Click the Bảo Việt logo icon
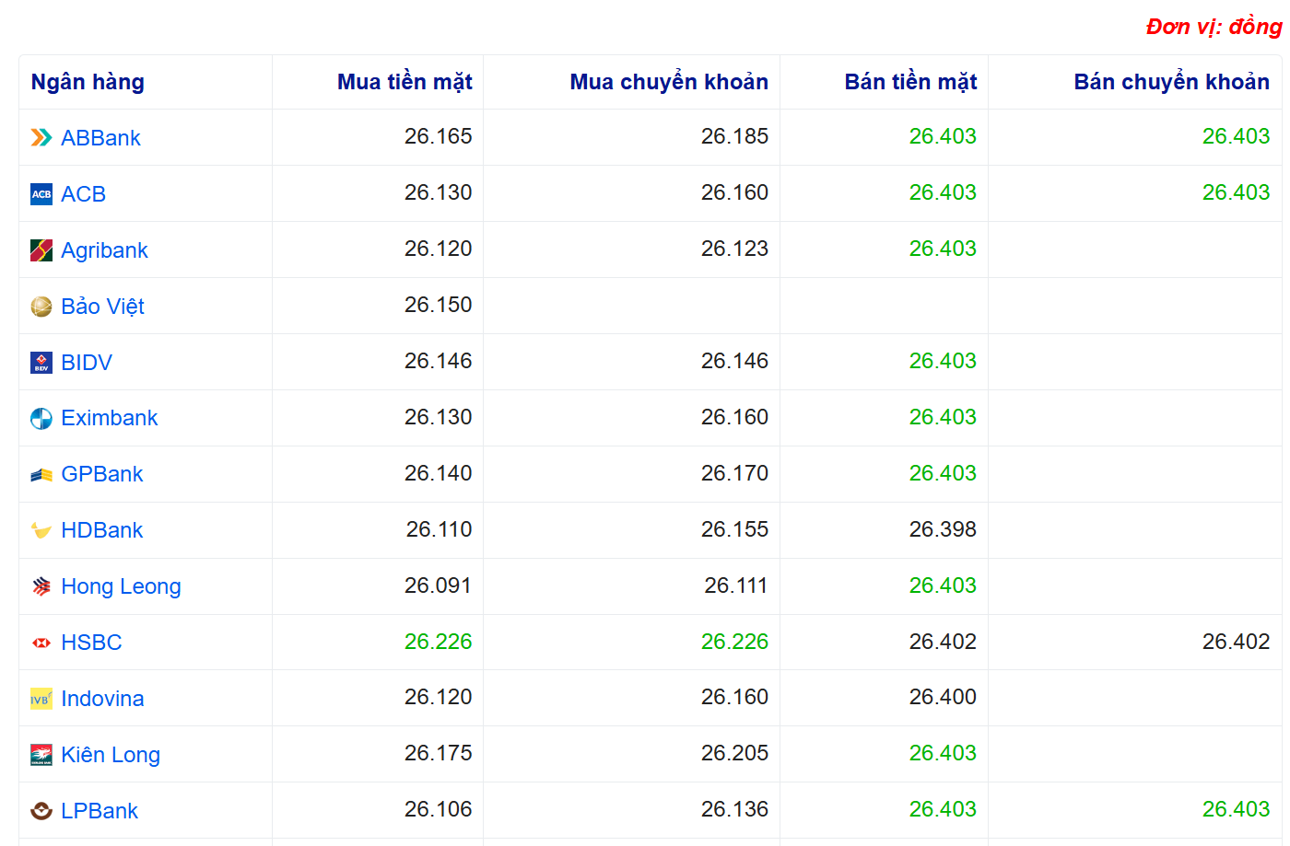The width and height of the screenshot is (1290, 846). point(41,307)
